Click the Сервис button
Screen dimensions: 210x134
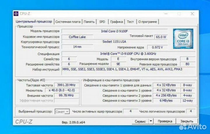click(140, 121)
